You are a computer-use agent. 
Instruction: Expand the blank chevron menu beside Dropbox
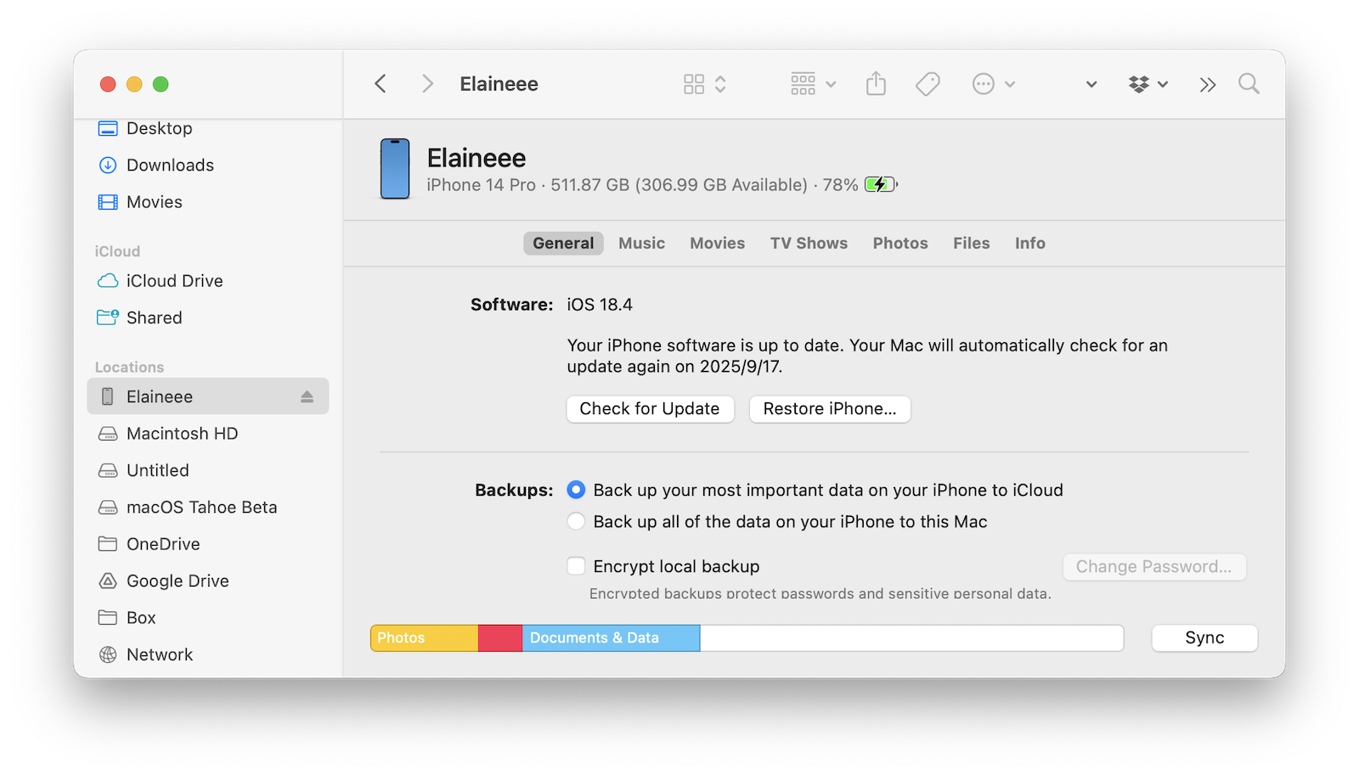coord(1091,84)
